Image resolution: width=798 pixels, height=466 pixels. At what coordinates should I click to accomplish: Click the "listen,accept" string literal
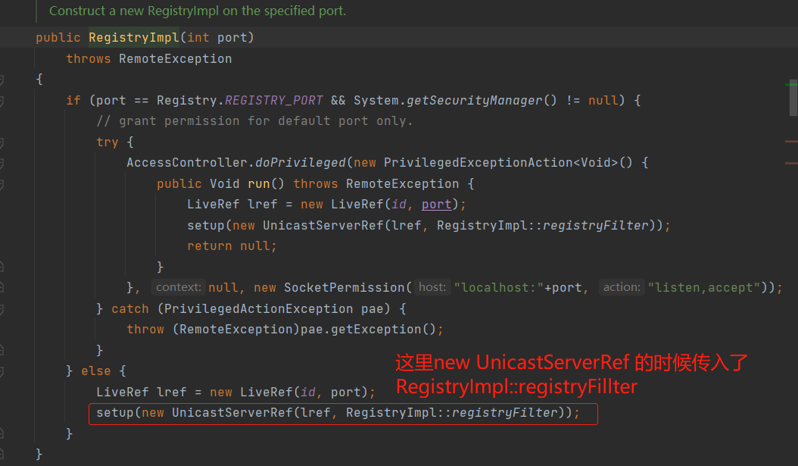[x=704, y=288]
